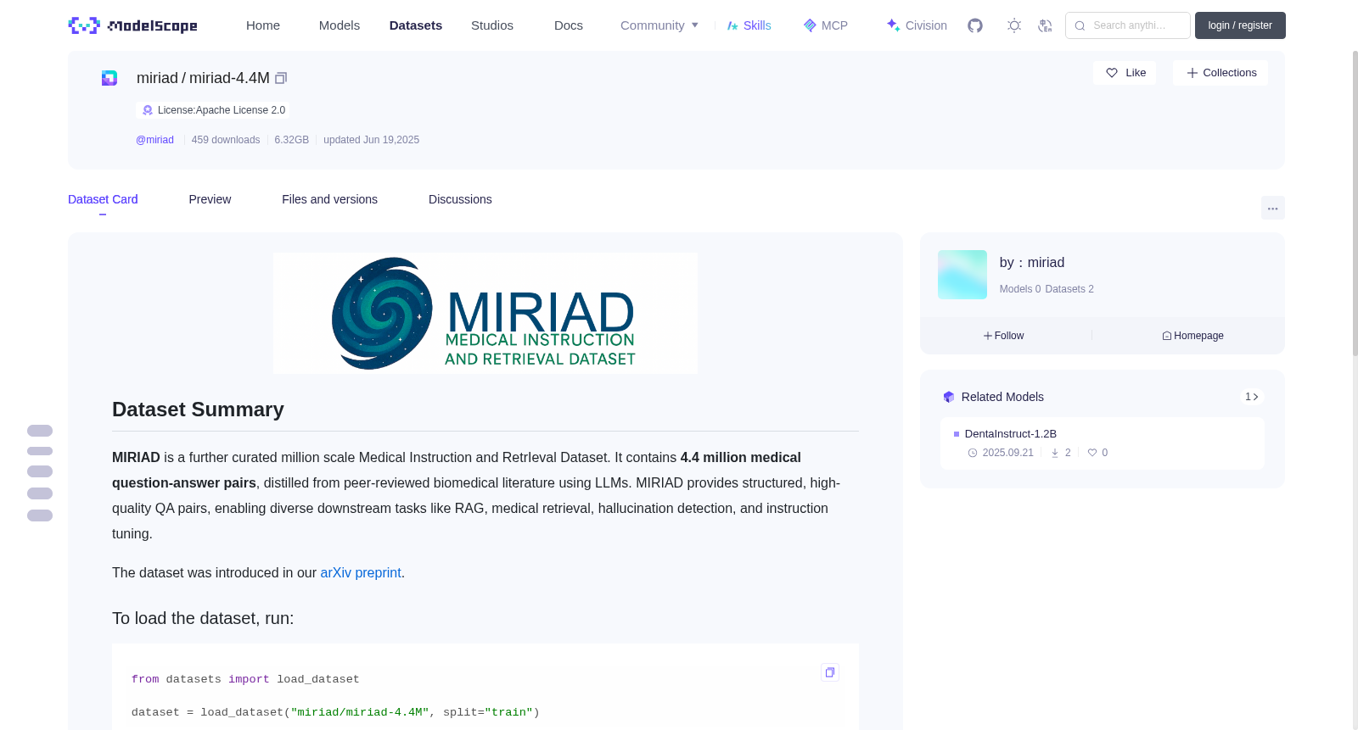
Task: Visit the Civision page
Action: [917, 25]
